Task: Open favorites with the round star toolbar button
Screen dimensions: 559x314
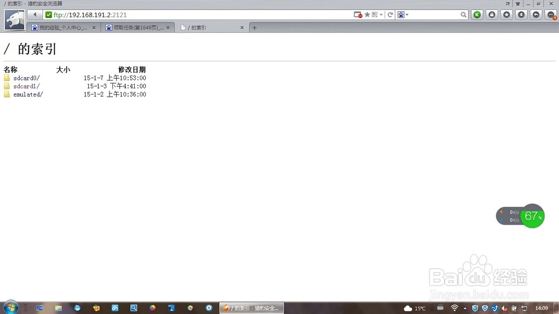Action: click(x=506, y=15)
